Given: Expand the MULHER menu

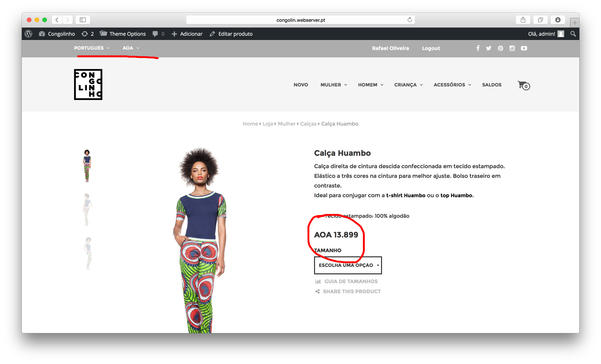Looking at the screenshot, I should (334, 85).
